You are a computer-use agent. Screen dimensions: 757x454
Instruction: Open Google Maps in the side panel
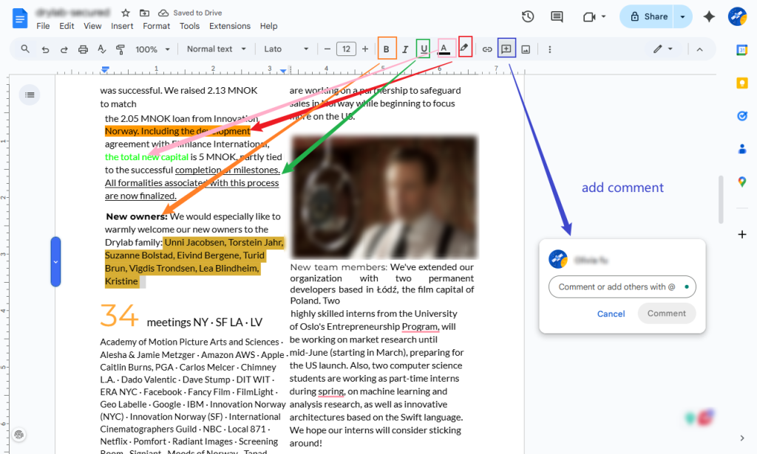742,182
